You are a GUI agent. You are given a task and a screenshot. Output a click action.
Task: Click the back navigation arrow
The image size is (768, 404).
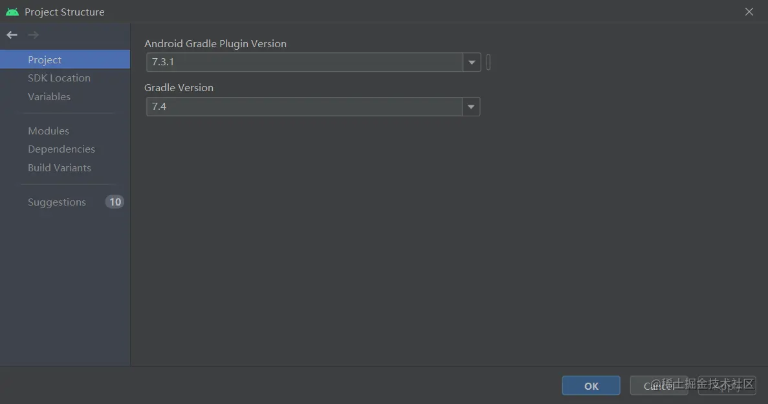tap(11, 34)
